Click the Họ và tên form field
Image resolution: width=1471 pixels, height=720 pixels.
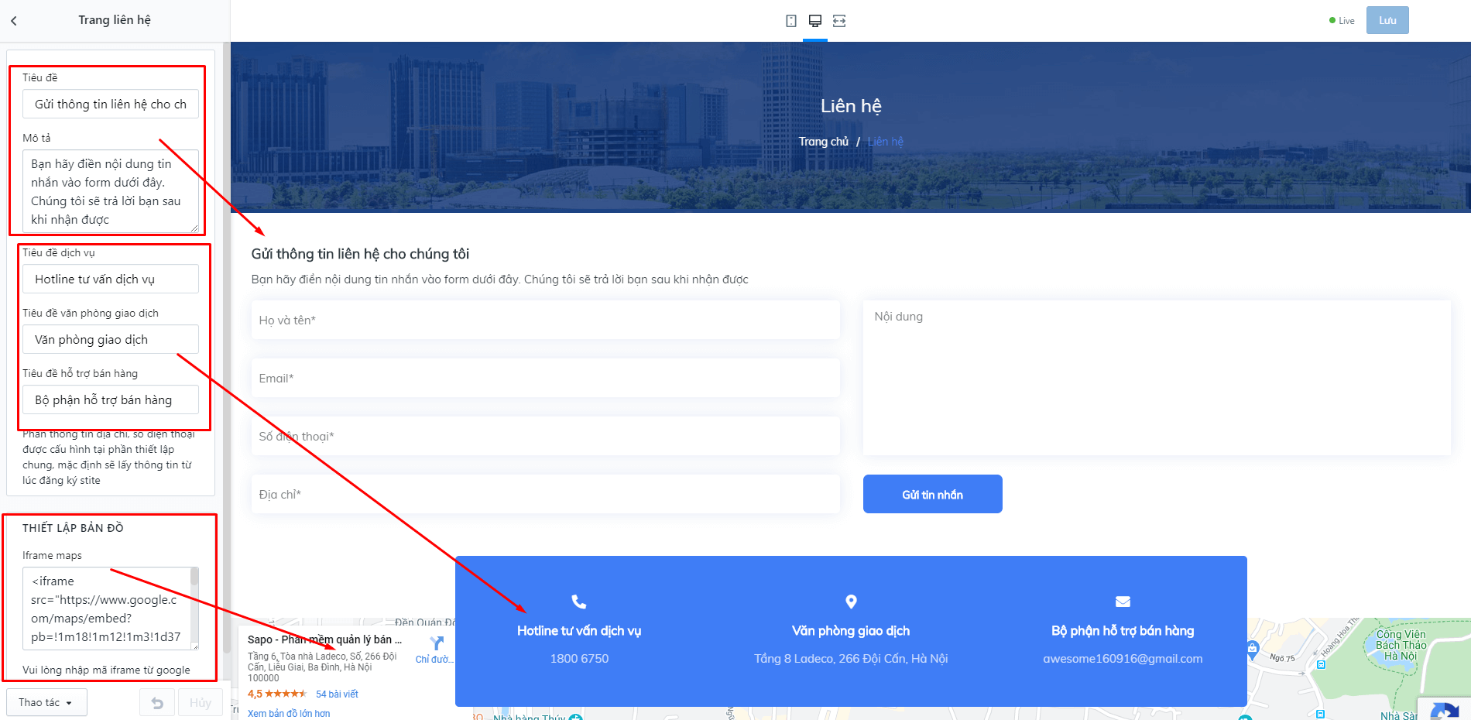tap(545, 320)
